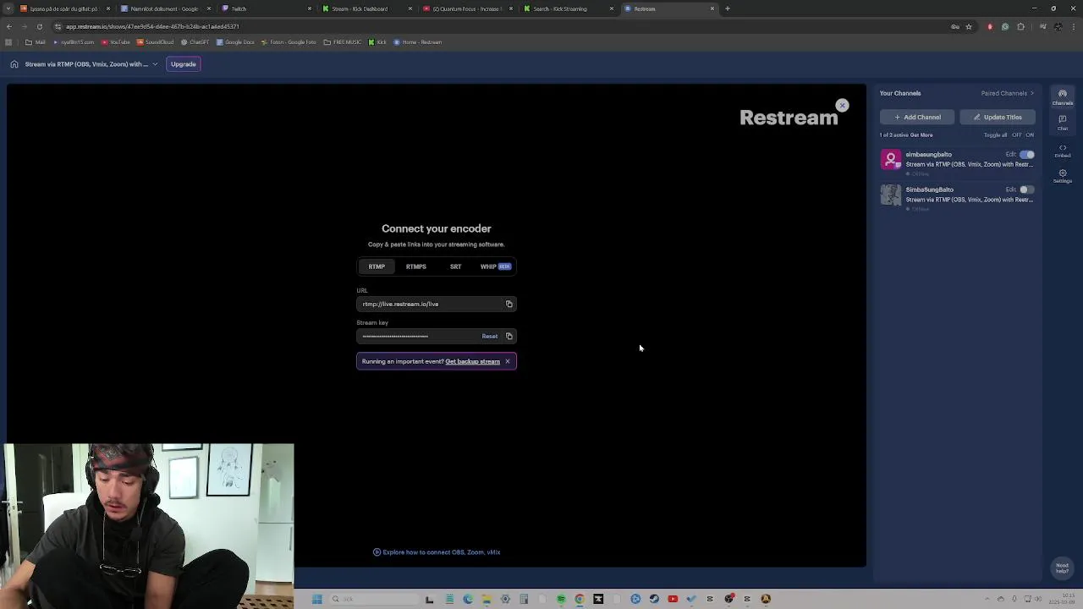Edit the simbasungbaito channel
Viewport: 1083px width, 609px height.
1010,155
